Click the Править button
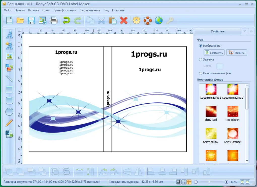257x187 pixels. tap(237, 53)
